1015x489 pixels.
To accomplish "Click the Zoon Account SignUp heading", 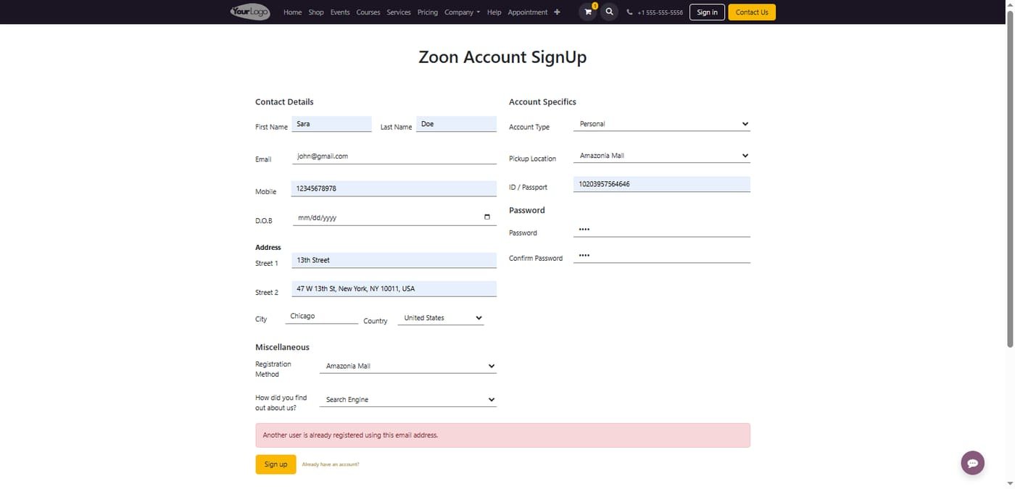I will [x=502, y=57].
